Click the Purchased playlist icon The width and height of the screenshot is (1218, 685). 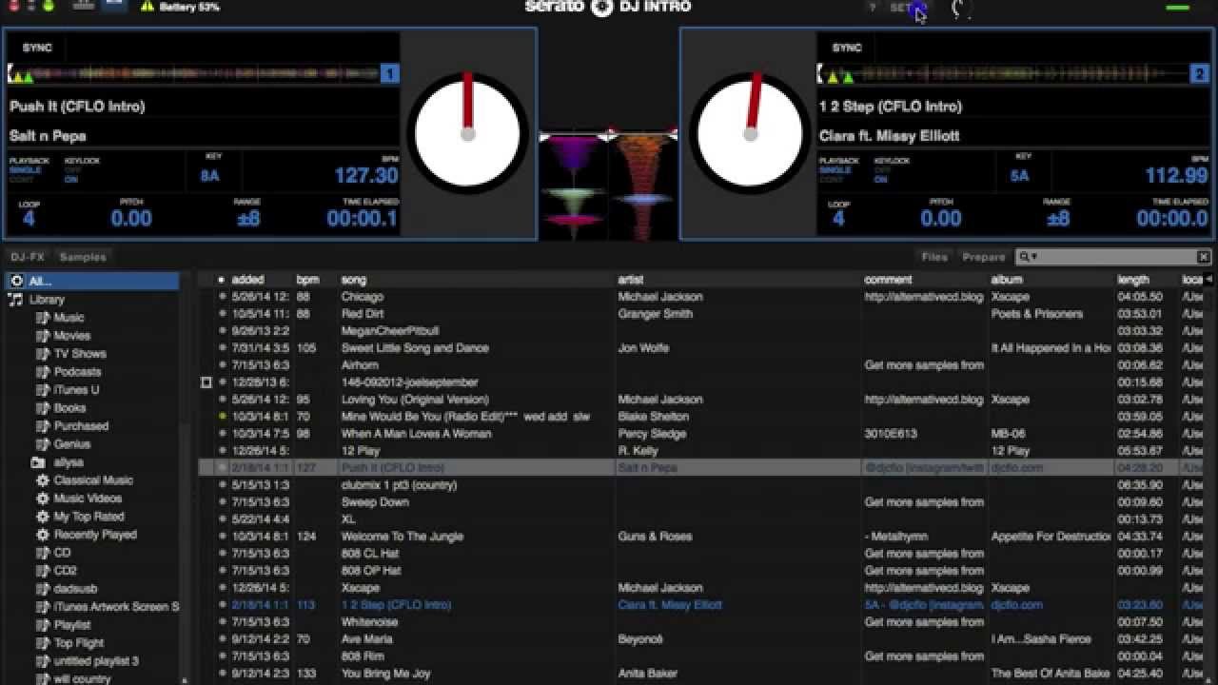(x=42, y=426)
